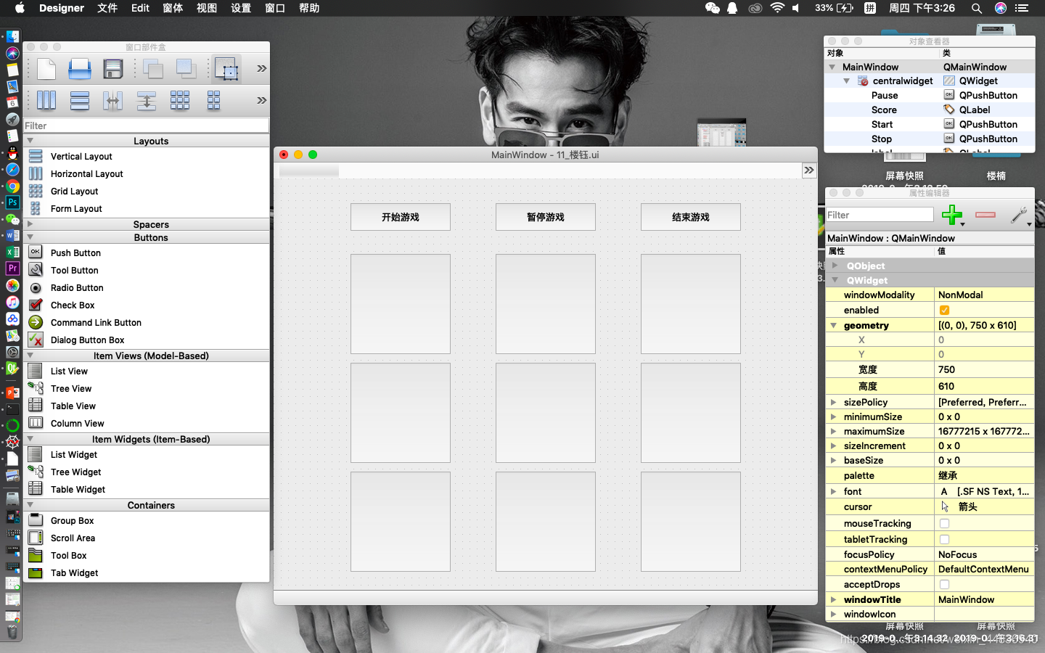Open property editor wrench settings icon

point(1019,215)
